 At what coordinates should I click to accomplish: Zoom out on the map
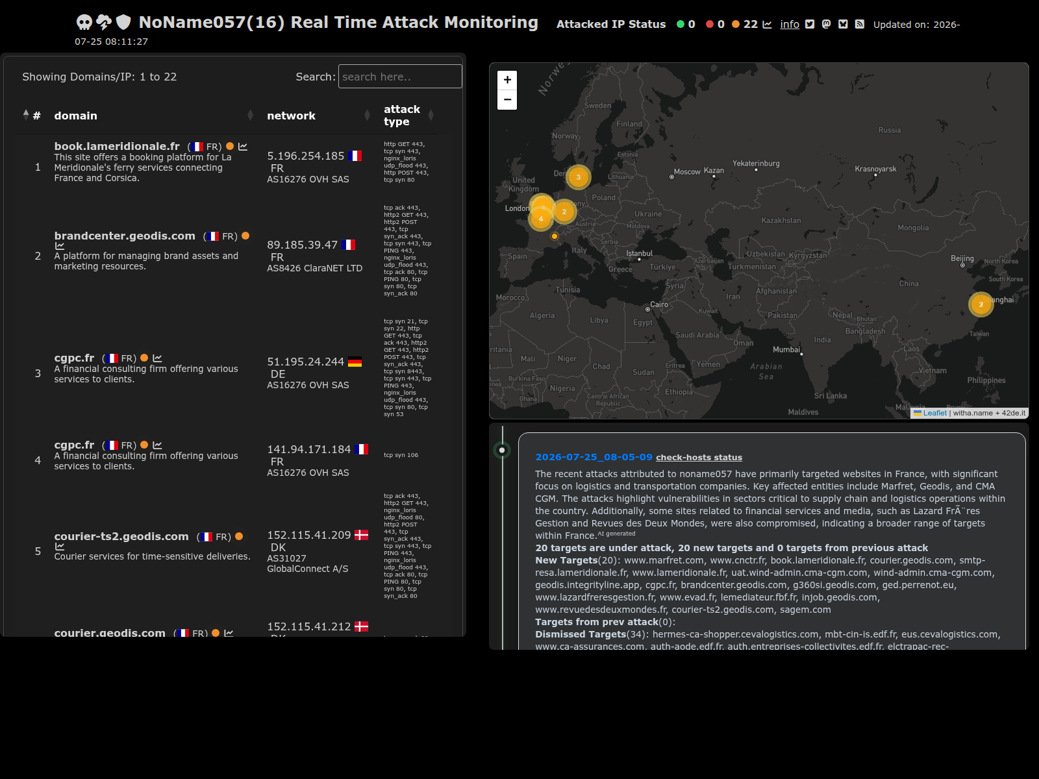[507, 100]
